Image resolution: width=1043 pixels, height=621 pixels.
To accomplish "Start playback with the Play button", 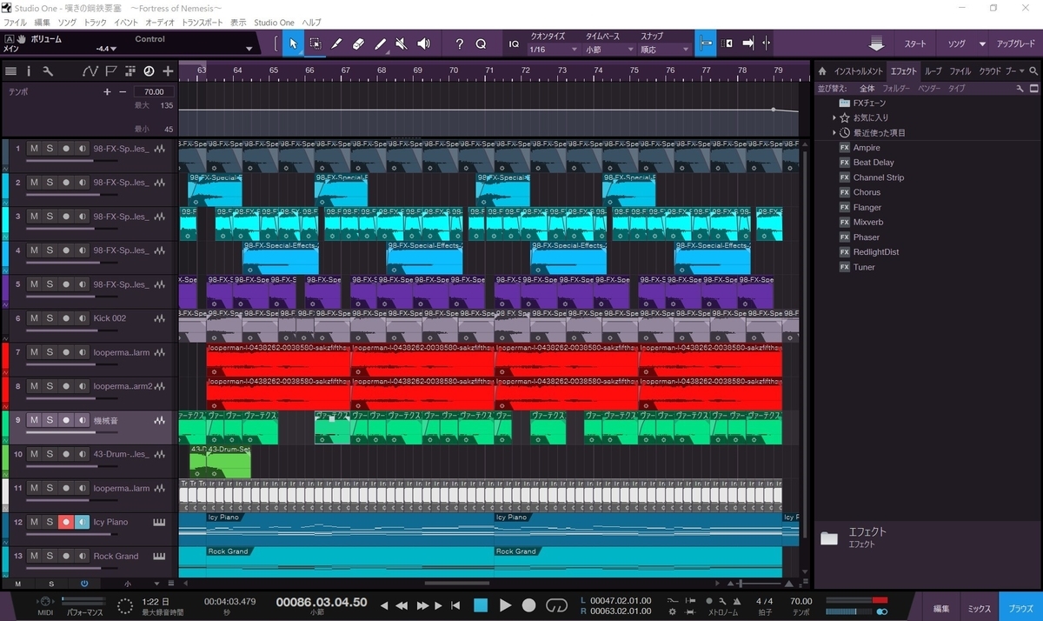I will pos(505,604).
